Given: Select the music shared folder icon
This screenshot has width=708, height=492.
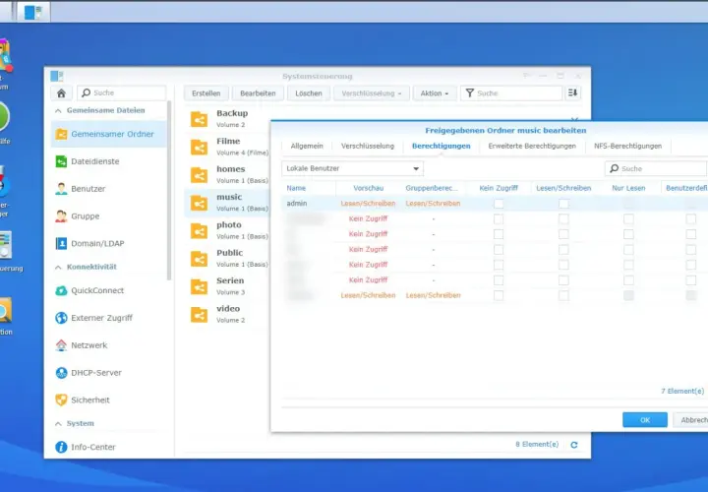Looking at the screenshot, I should (199, 204).
